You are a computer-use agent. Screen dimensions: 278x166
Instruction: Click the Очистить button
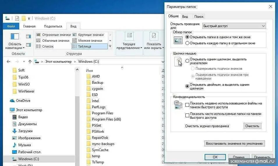[x=252, y=126]
